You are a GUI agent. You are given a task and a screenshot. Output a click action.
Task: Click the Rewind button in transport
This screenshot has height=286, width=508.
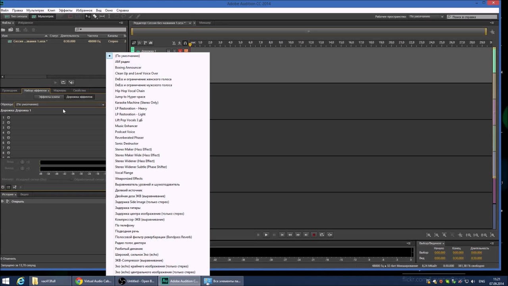click(290, 235)
